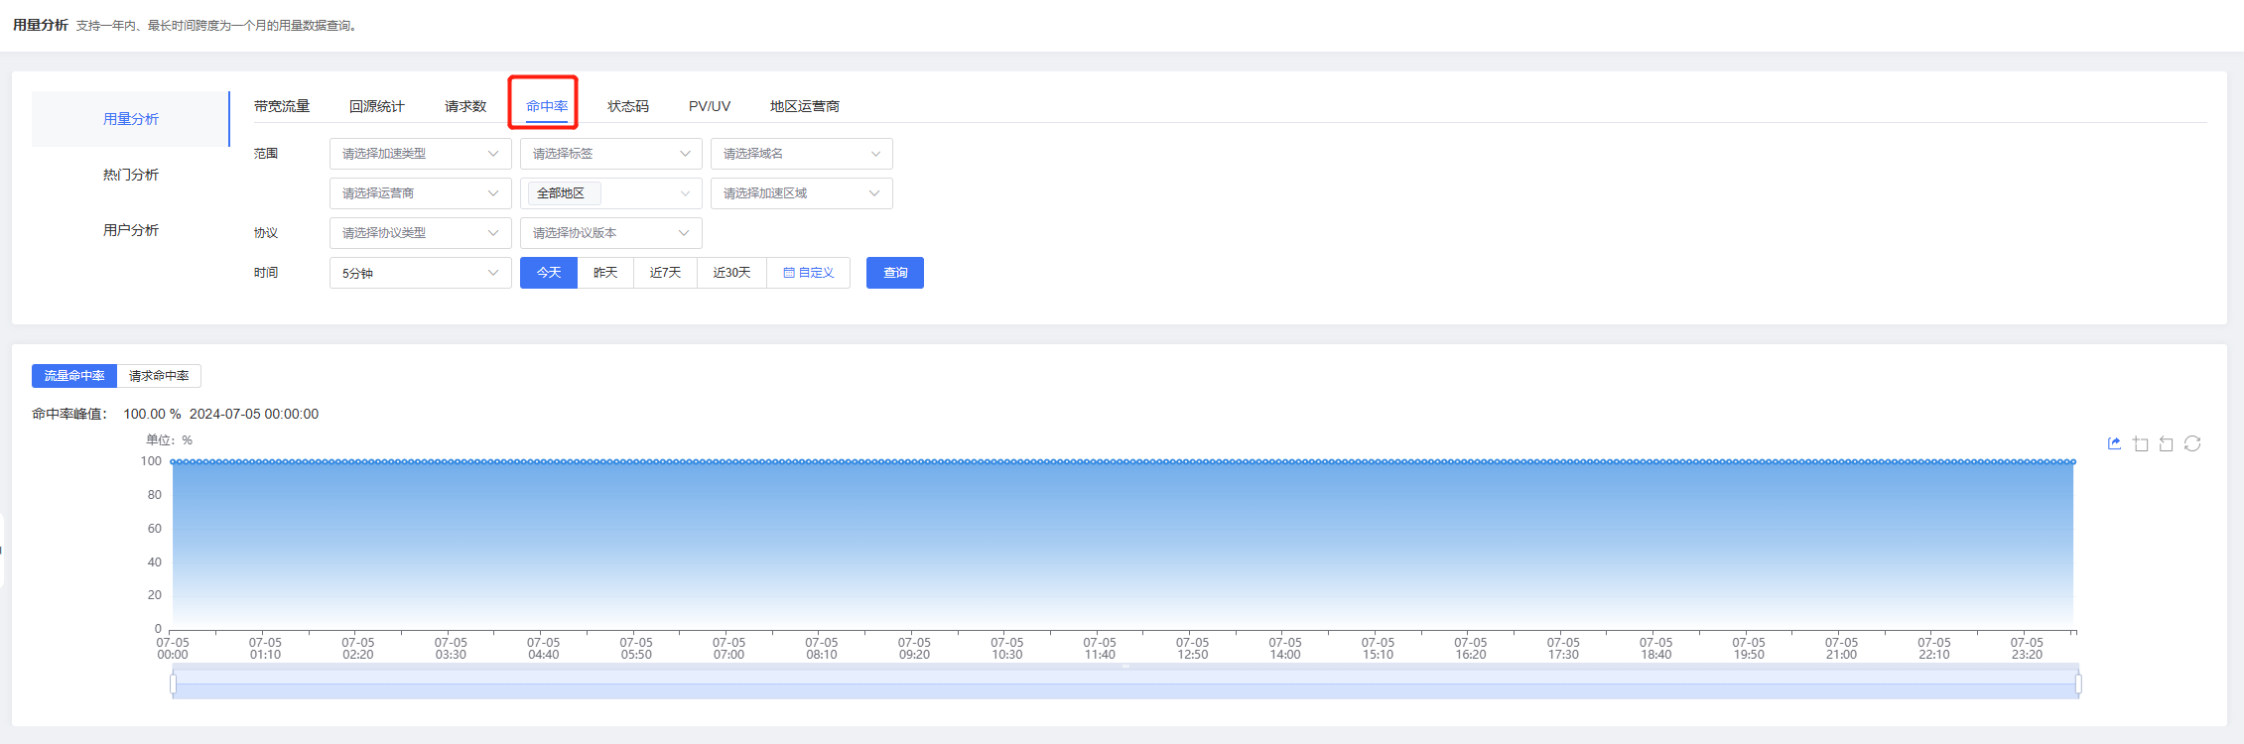Click the chart restore refresh icon
The height and width of the screenshot is (744, 2244).
[x=2192, y=443]
